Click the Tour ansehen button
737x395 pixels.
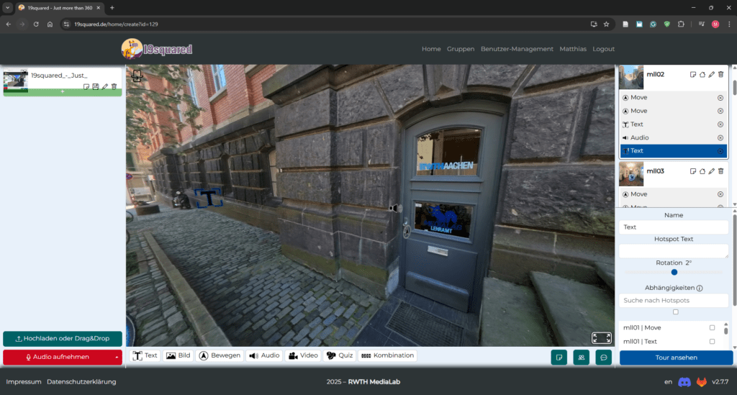tap(675, 357)
